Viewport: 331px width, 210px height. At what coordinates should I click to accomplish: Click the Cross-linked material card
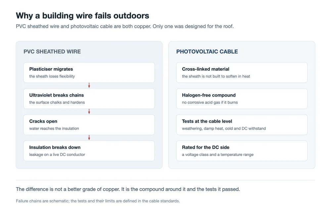242,72
